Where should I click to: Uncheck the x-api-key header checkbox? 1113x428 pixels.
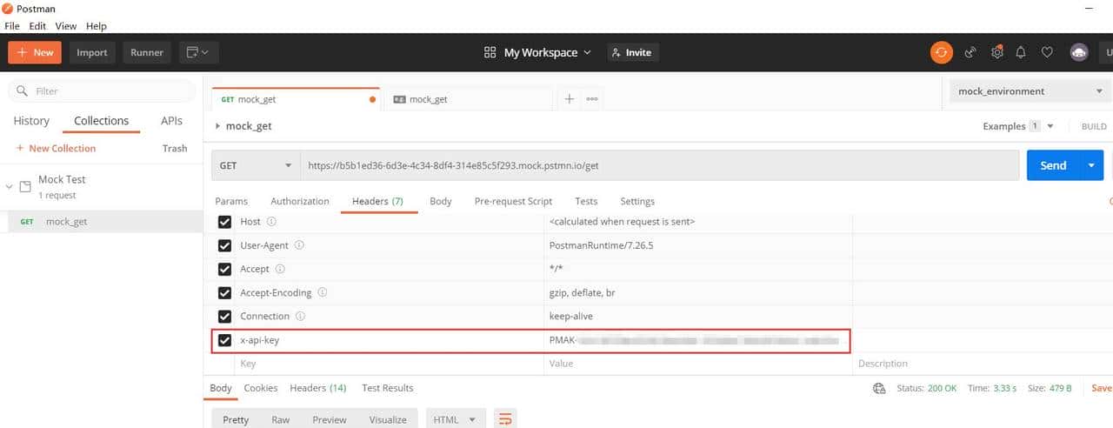point(225,340)
